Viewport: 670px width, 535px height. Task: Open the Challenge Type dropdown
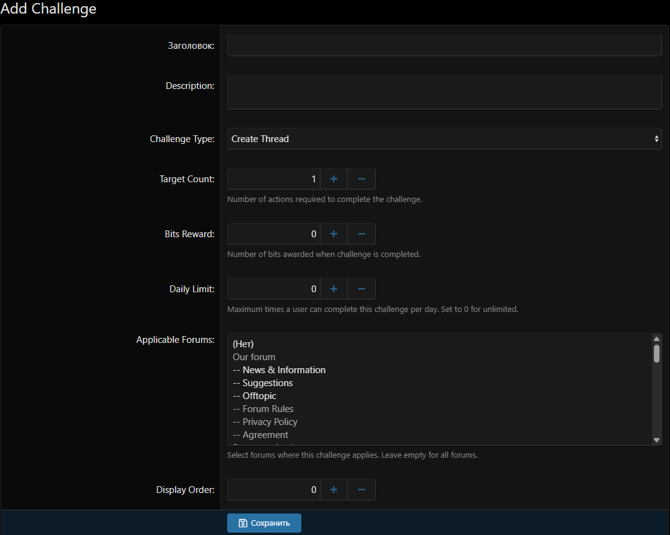(x=444, y=139)
